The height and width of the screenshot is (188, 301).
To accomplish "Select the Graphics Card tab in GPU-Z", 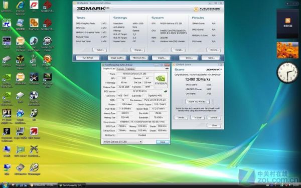I will coord(109,69).
